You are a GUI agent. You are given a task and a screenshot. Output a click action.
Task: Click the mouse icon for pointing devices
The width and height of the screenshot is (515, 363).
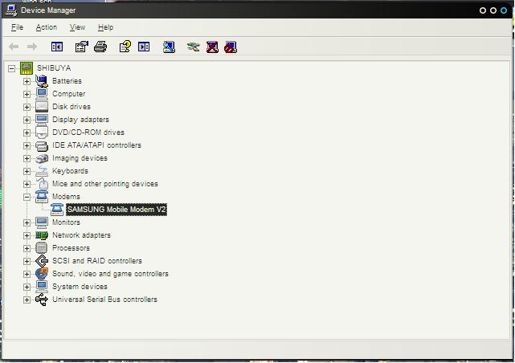coord(43,184)
